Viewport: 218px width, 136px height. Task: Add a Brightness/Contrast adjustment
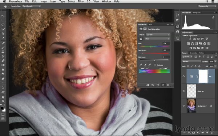click(190, 39)
